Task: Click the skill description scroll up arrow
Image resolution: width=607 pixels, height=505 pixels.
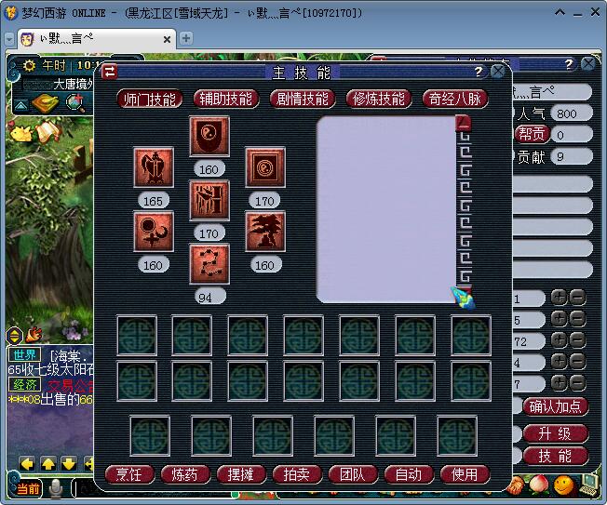Action: pyautogui.click(x=464, y=124)
